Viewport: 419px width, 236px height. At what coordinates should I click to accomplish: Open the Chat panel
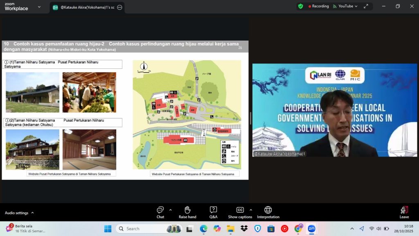point(160,212)
